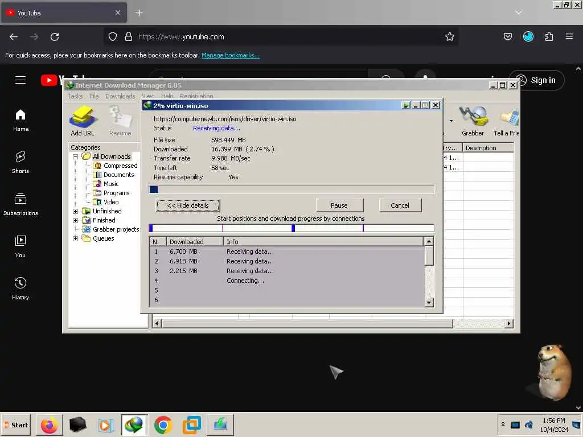
Task: Click the Resume toolbar icon in IDM
Action: click(120, 121)
